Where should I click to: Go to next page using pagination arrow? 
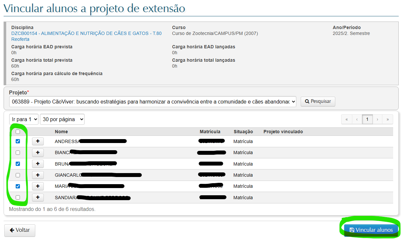pyautogui.click(x=377, y=120)
